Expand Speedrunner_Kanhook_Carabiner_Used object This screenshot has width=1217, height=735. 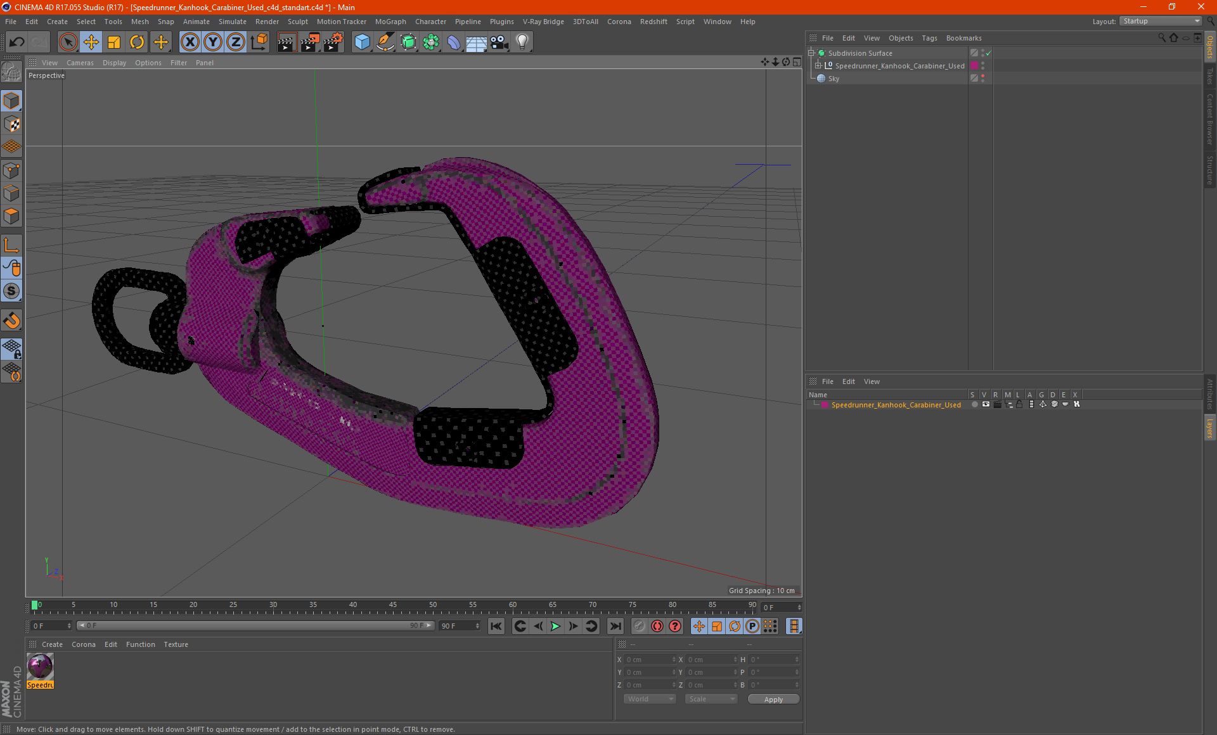click(x=818, y=65)
